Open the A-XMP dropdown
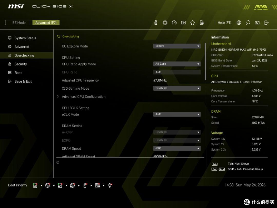Screen dimensions: 277x208 click(x=177, y=132)
